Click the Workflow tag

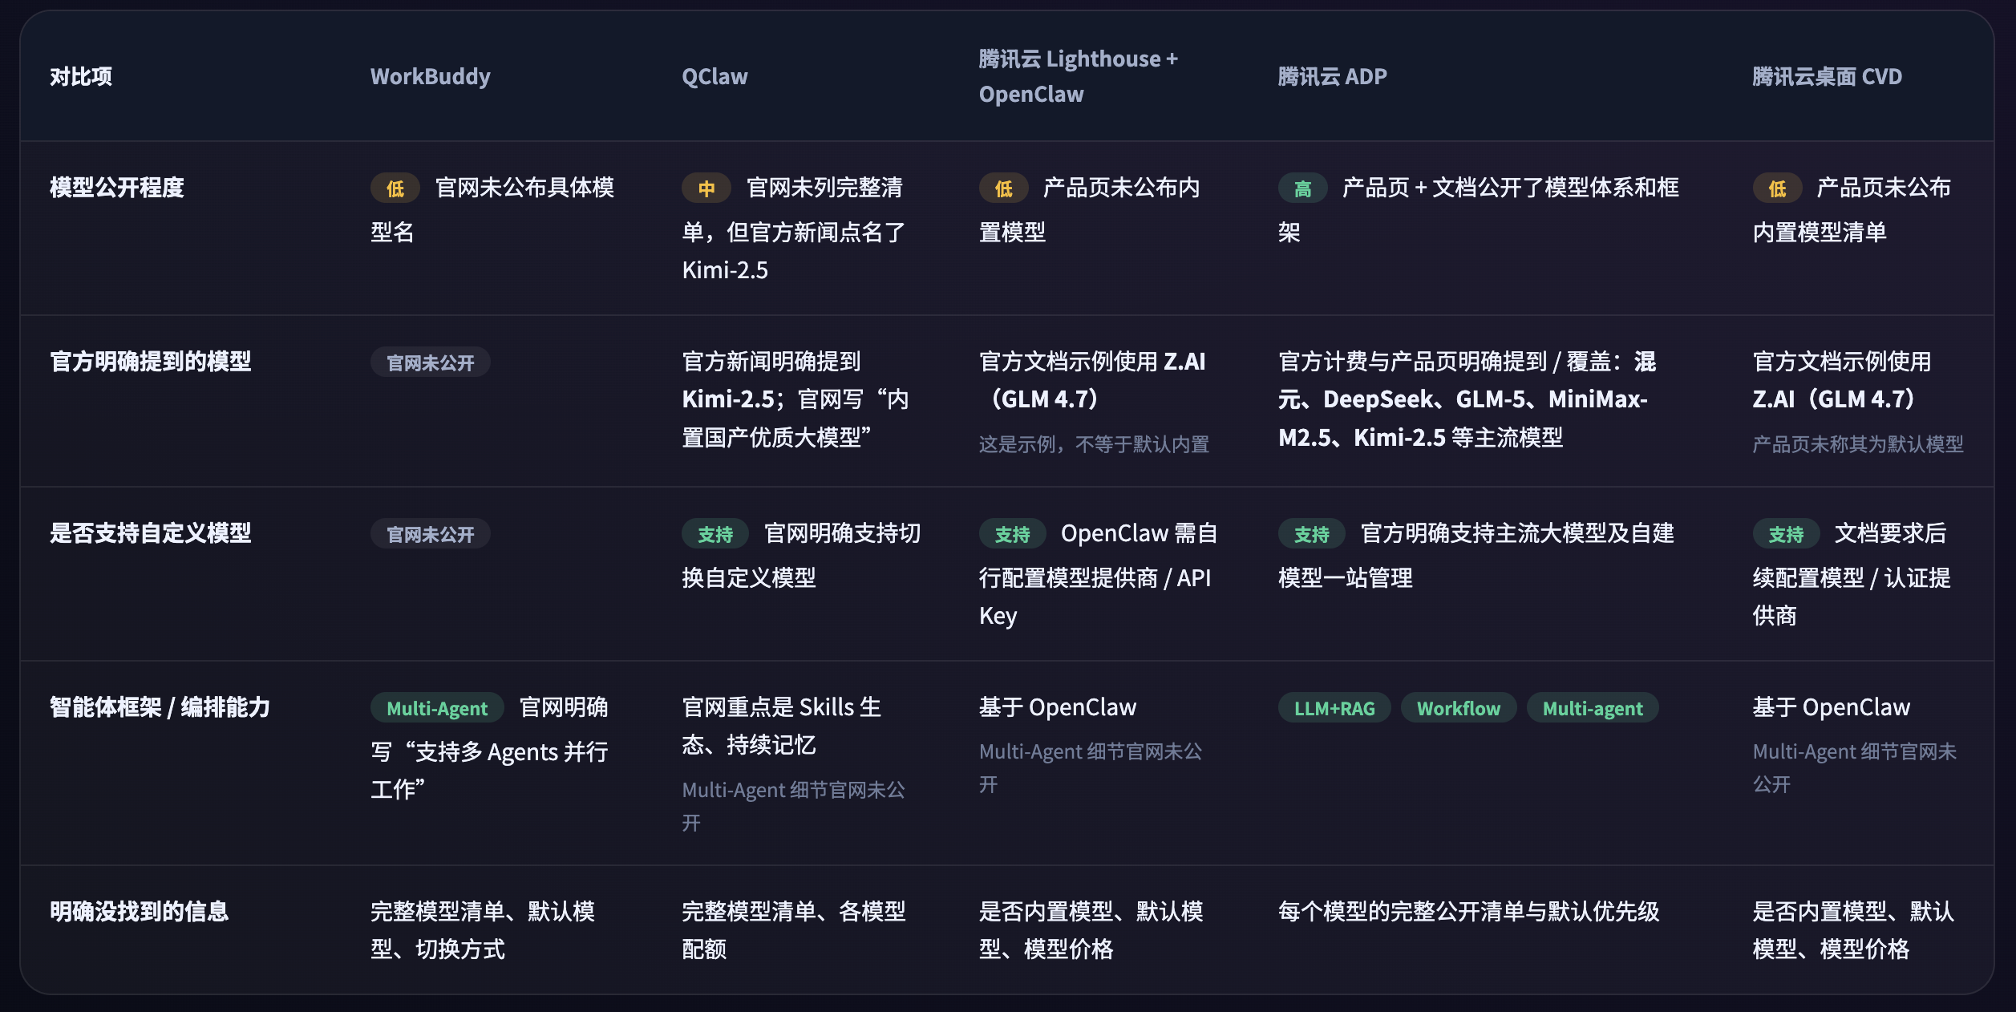[1458, 708]
